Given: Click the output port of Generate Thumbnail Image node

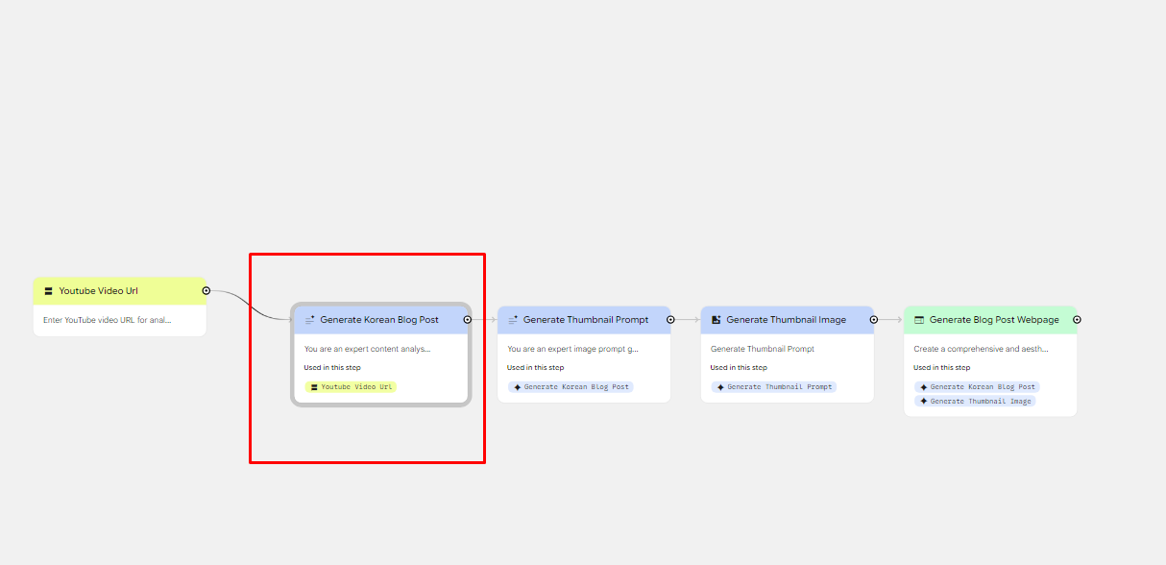Looking at the screenshot, I should (x=873, y=319).
